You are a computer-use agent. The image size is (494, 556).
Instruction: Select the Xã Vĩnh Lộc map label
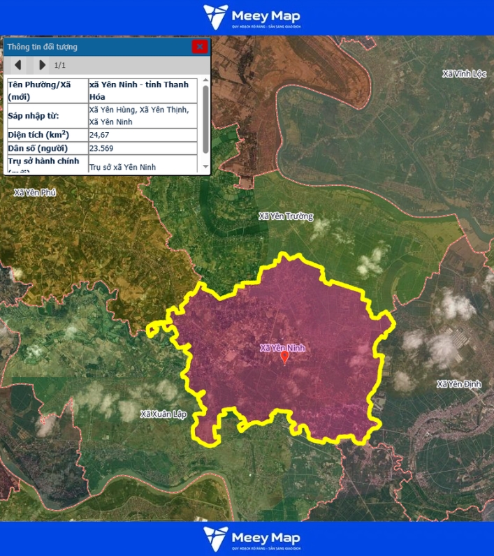pyautogui.click(x=464, y=74)
